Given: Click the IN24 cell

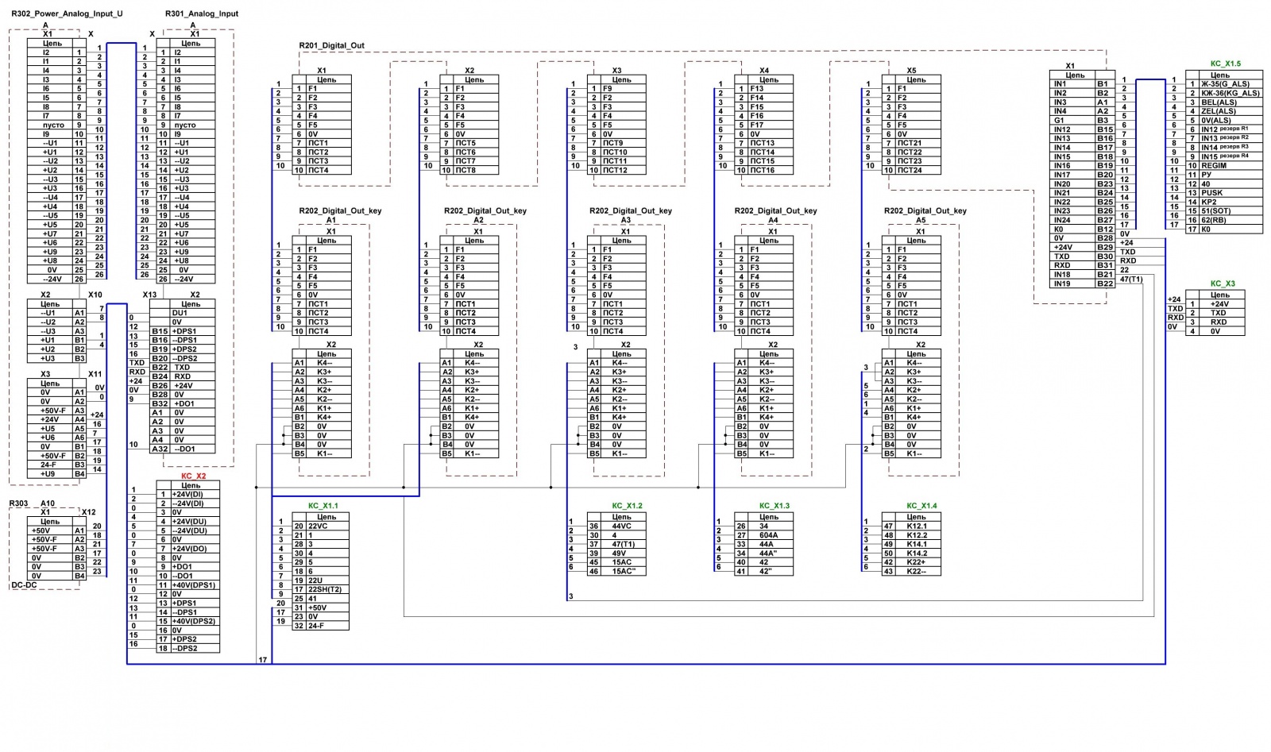Looking at the screenshot, I should click(1072, 221).
